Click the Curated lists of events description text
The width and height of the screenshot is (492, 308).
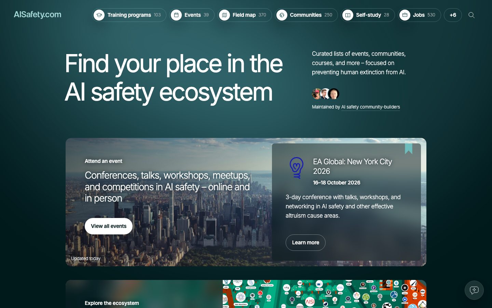[x=359, y=63]
